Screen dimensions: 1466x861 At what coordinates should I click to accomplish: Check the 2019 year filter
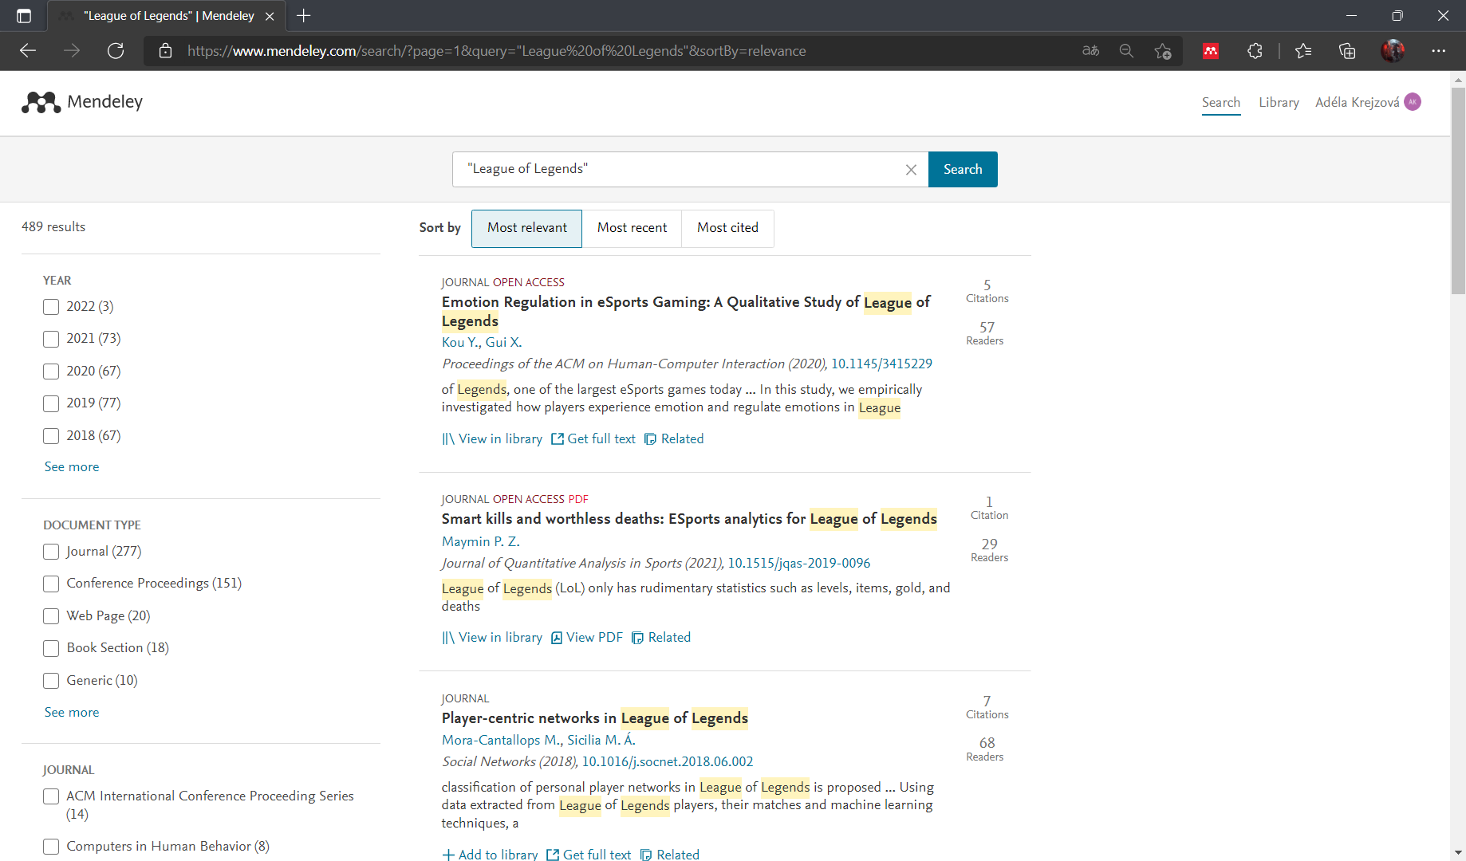(51, 403)
